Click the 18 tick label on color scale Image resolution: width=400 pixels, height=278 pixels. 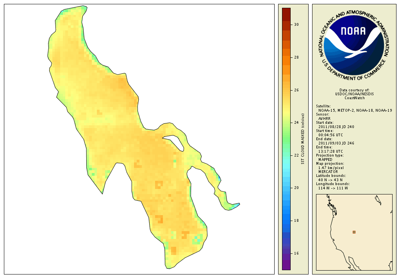296,221
